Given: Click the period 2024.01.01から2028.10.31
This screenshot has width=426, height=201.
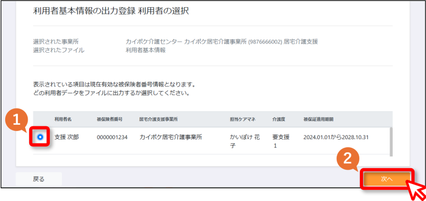Looking at the screenshot, I should (336, 138).
